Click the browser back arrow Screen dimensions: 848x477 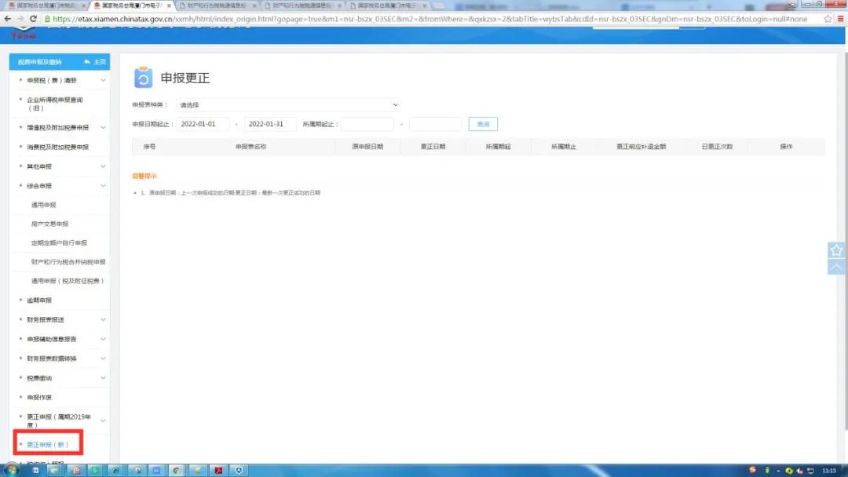point(7,19)
